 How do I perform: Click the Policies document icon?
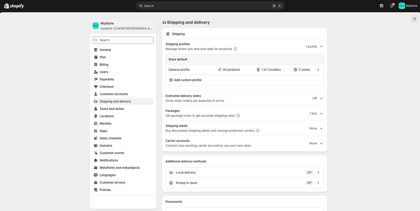[96, 190]
